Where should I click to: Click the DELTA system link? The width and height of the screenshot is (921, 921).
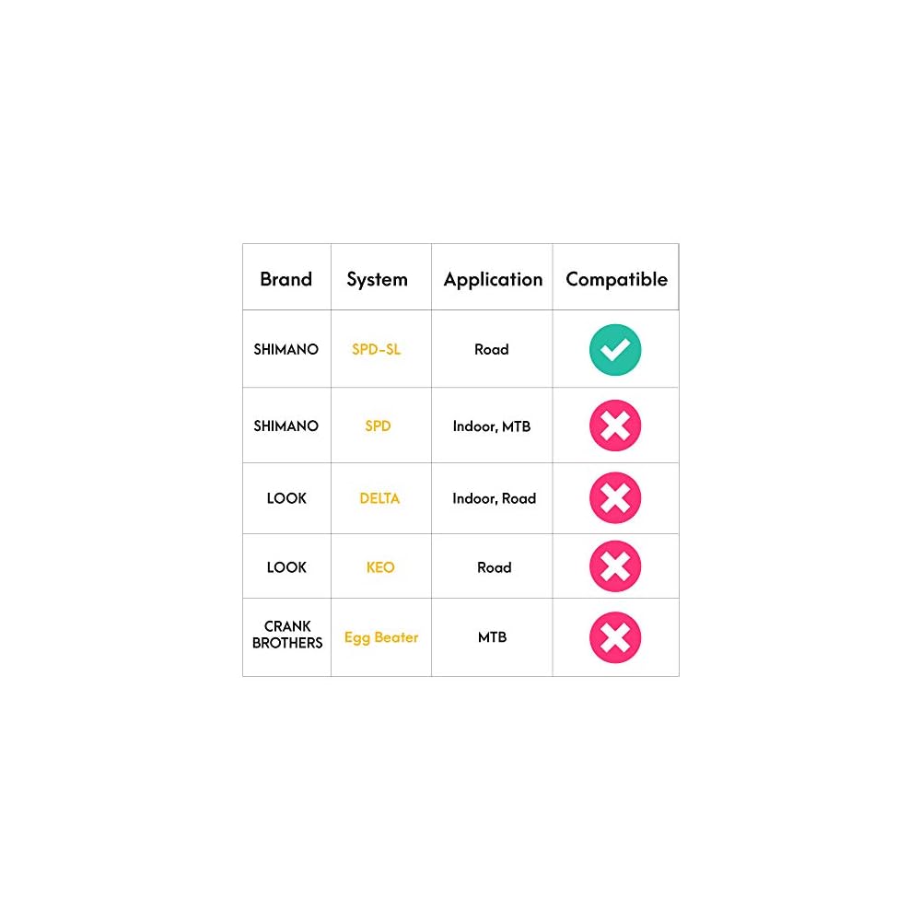tap(379, 498)
